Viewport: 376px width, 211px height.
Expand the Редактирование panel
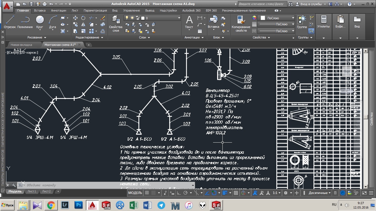pyautogui.click(x=89, y=37)
